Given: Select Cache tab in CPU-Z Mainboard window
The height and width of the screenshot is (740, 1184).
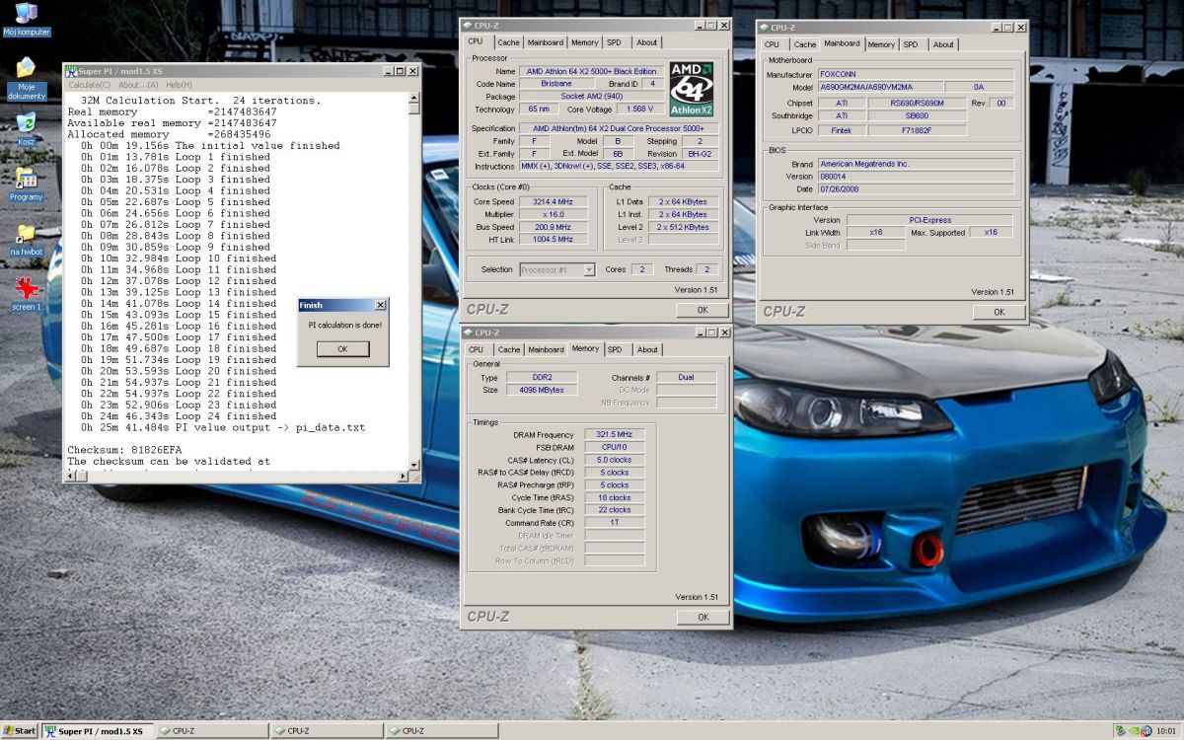Looking at the screenshot, I should click(x=805, y=44).
